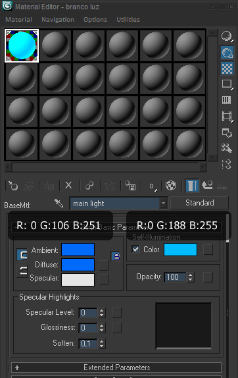Toggle the Diffuse-Specular color lock button

pos(22,271)
